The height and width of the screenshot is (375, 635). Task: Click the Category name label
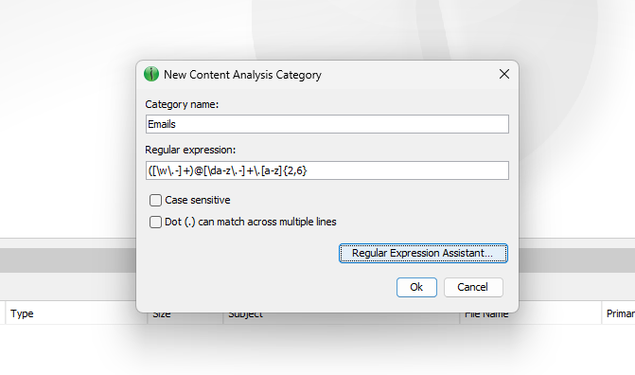pyautogui.click(x=182, y=104)
